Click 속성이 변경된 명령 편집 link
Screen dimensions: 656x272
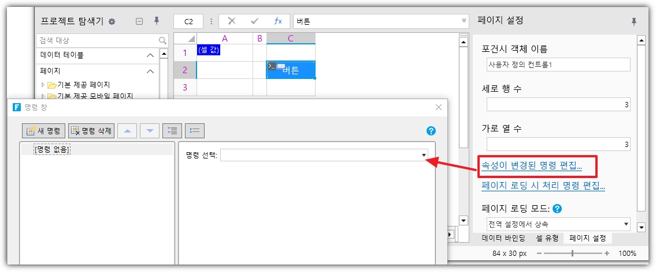click(x=532, y=167)
